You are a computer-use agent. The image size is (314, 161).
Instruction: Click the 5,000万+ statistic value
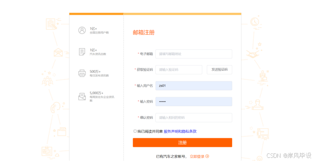[96, 93]
